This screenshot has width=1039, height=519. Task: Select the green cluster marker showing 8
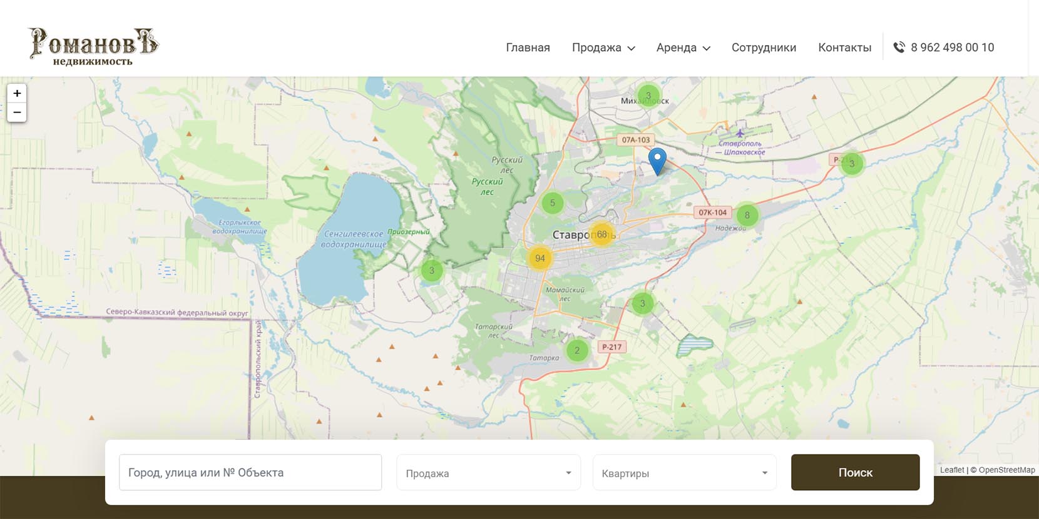(x=747, y=215)
